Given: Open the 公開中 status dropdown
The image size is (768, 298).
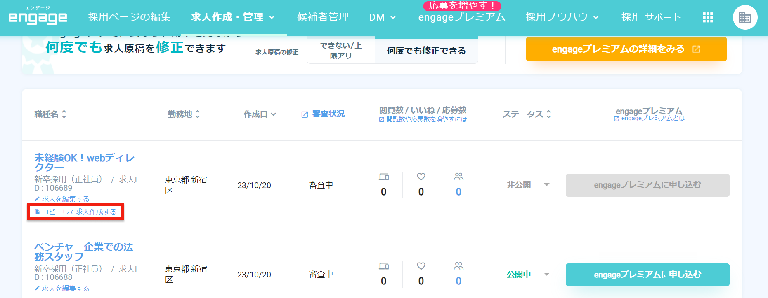Looking at the screenshot, I should 528,274.
